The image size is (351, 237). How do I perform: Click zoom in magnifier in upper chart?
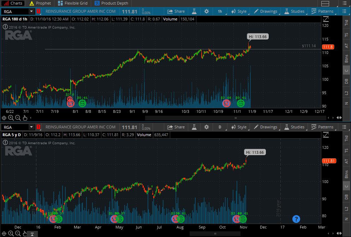[x=11, y=118]
